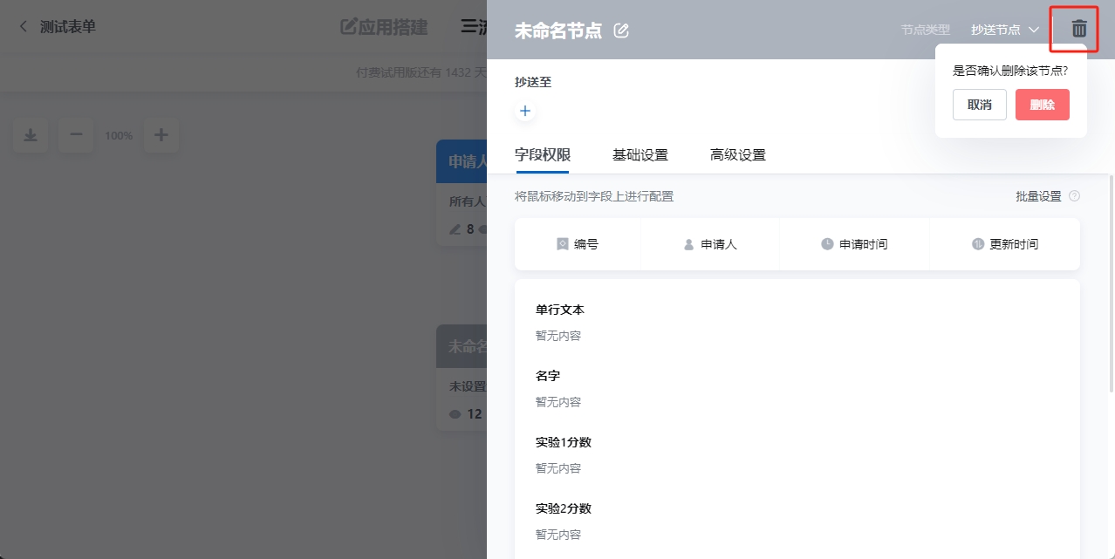Go back using the left arrow icon
The height and width of the screenshot is (559, 1115).
[24, 27]
